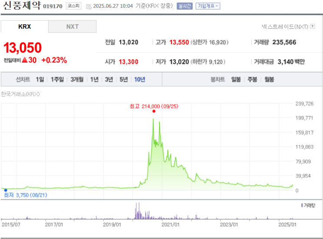Open the 기업개요 dropdown

pos(208,6)
